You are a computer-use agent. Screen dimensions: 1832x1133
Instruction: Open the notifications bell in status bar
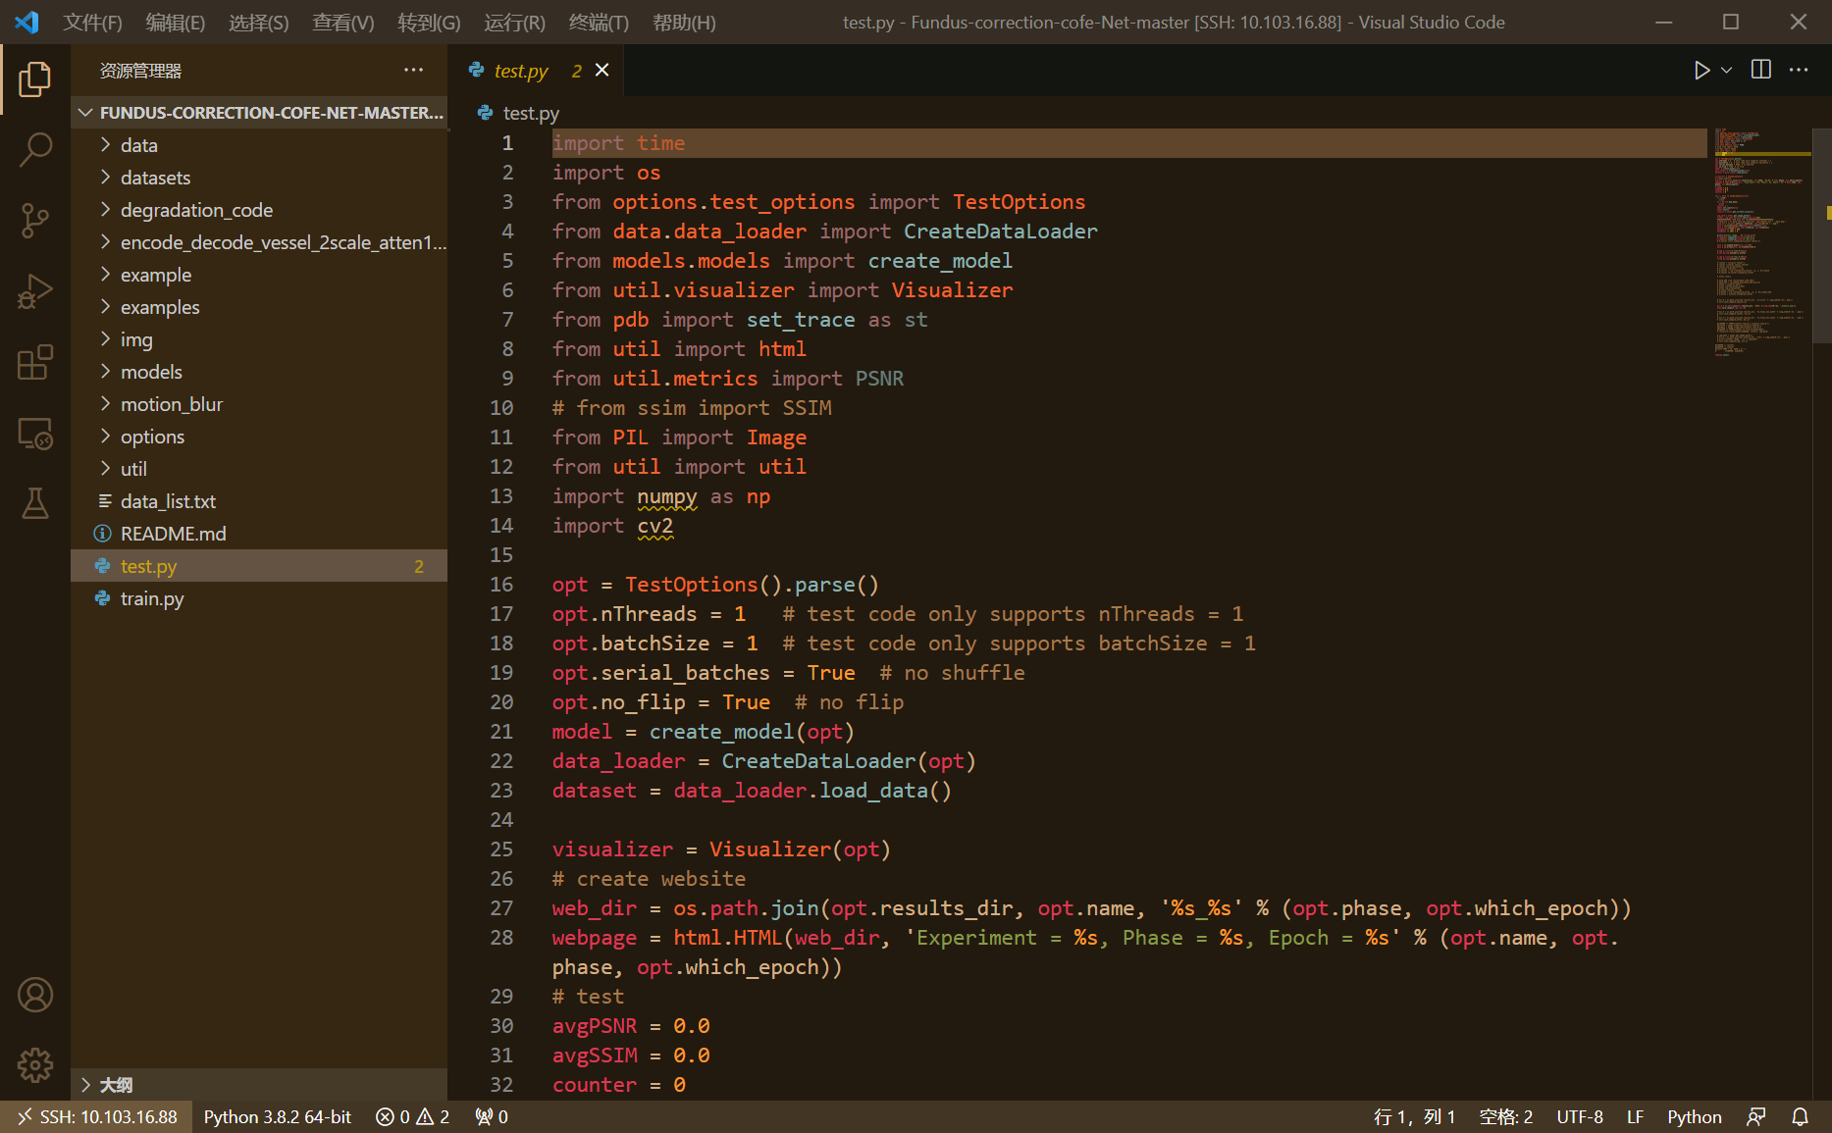[x=1801, y=1117]
